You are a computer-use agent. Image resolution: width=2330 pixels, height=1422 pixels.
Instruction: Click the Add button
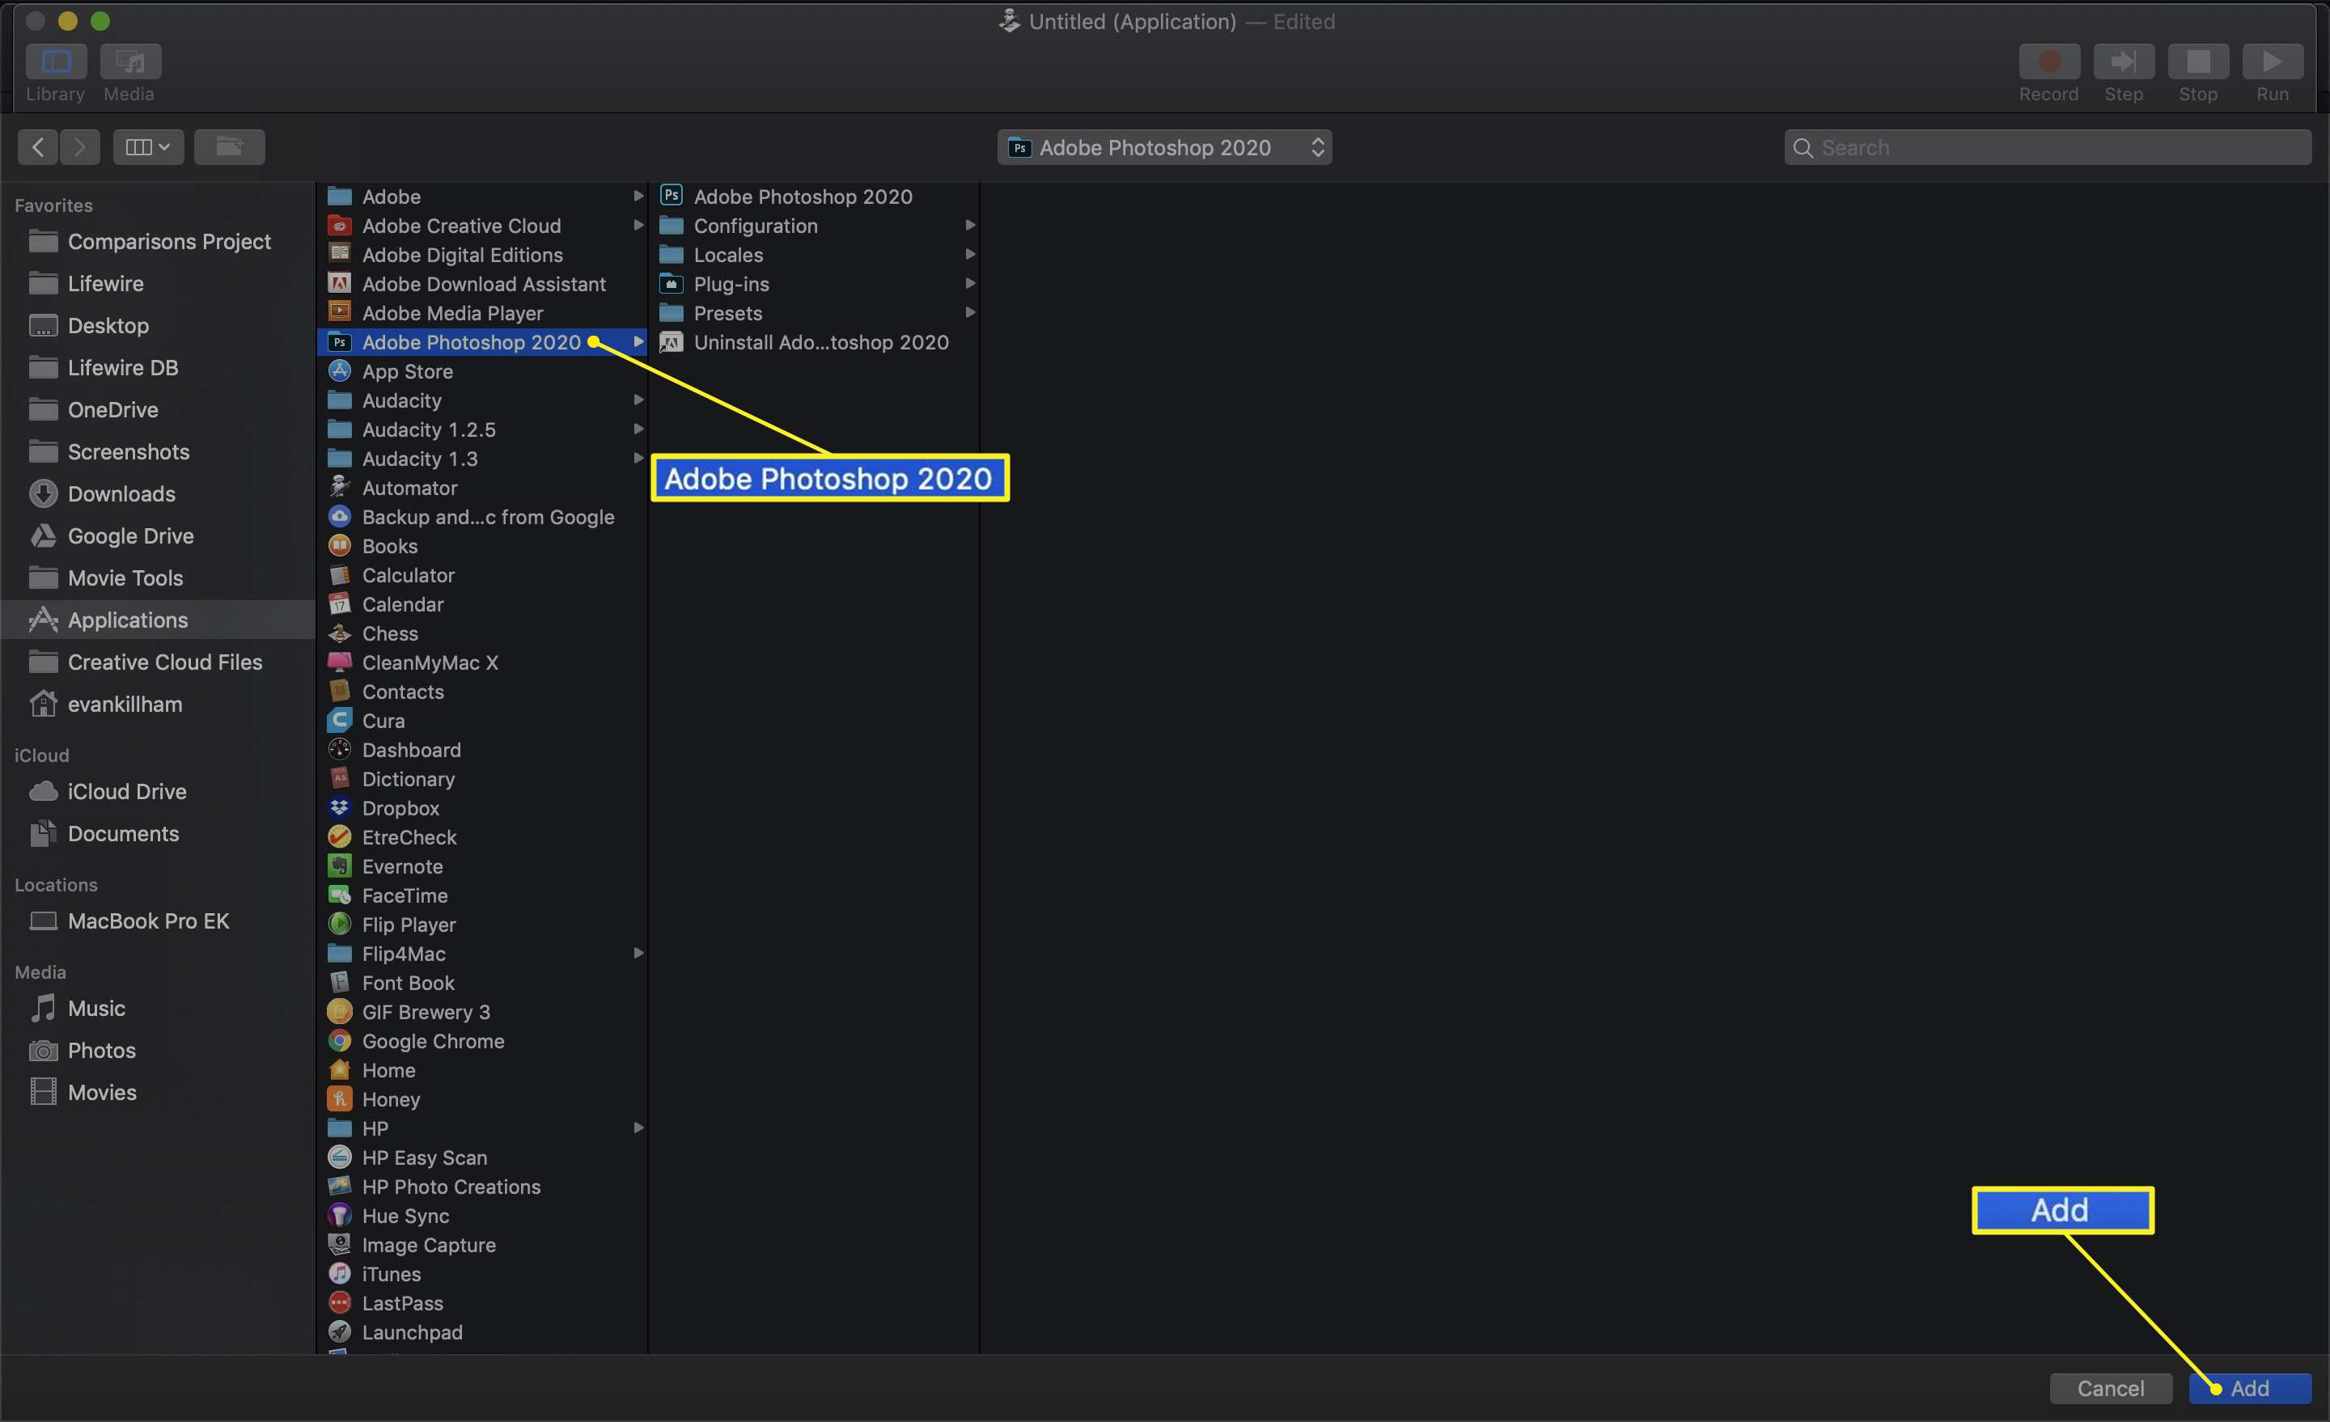[2250, 1388]
